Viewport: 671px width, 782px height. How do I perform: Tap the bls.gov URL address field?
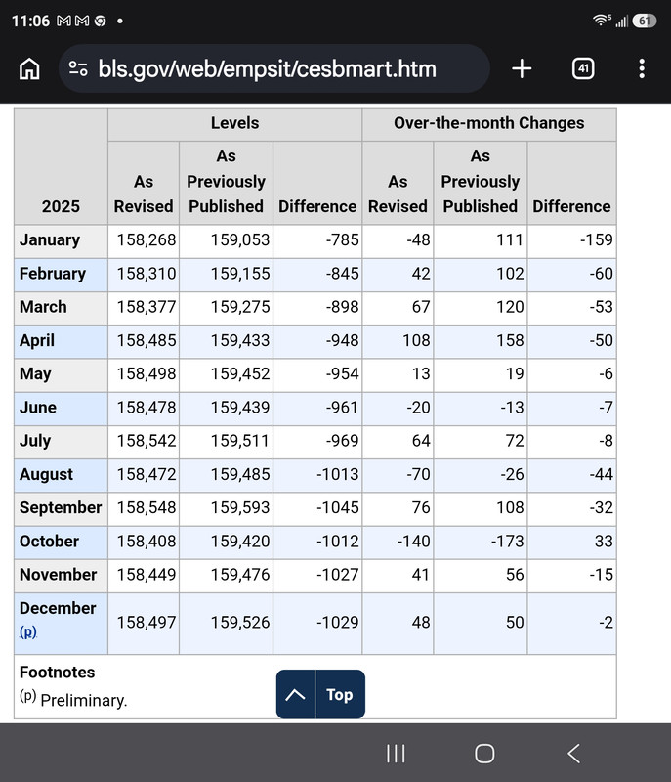[274, 68]
